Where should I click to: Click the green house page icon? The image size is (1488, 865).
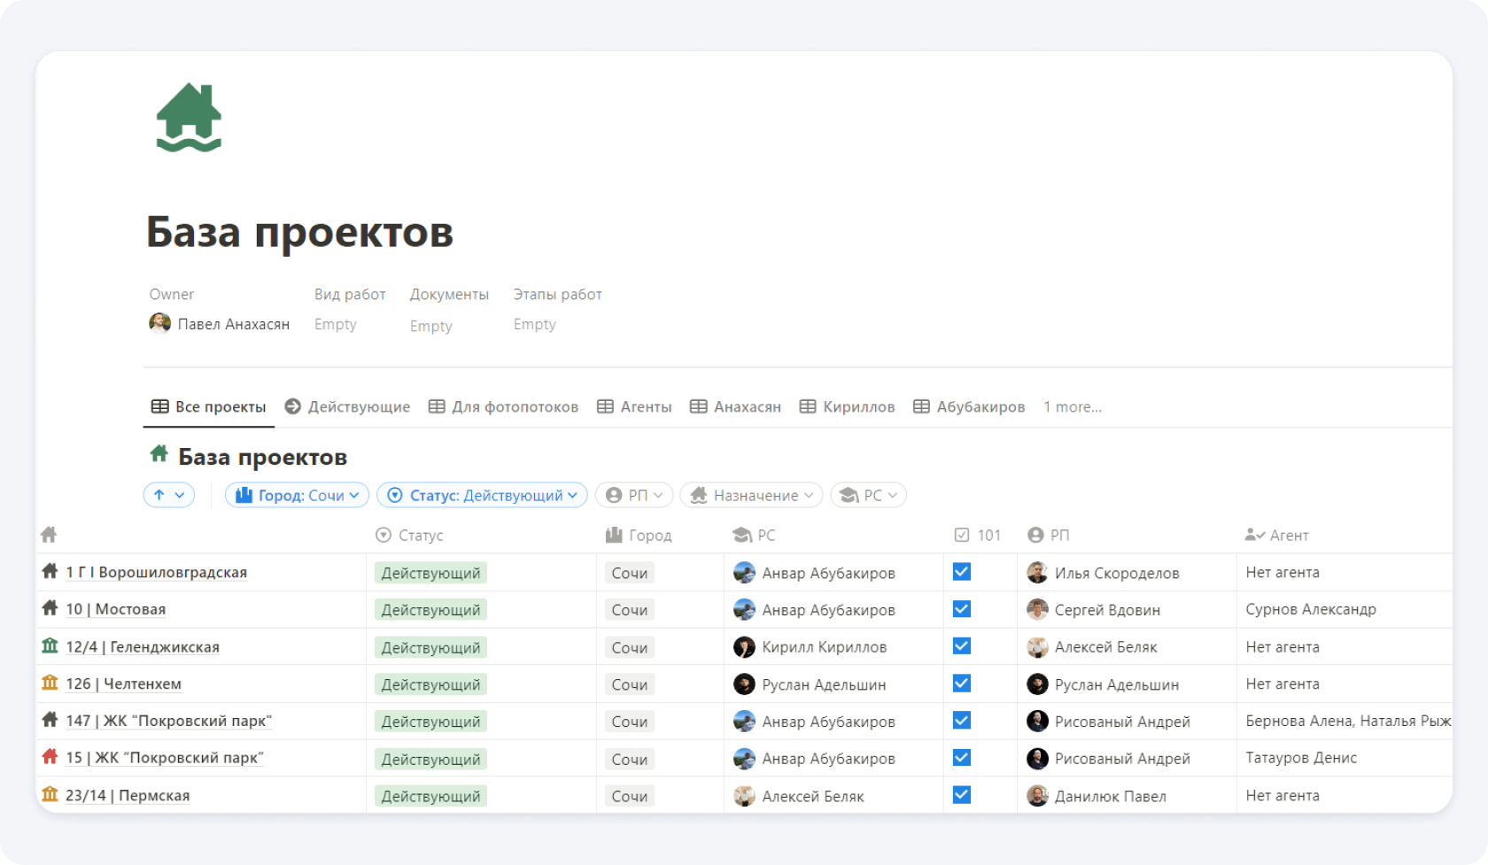point(189,118)
